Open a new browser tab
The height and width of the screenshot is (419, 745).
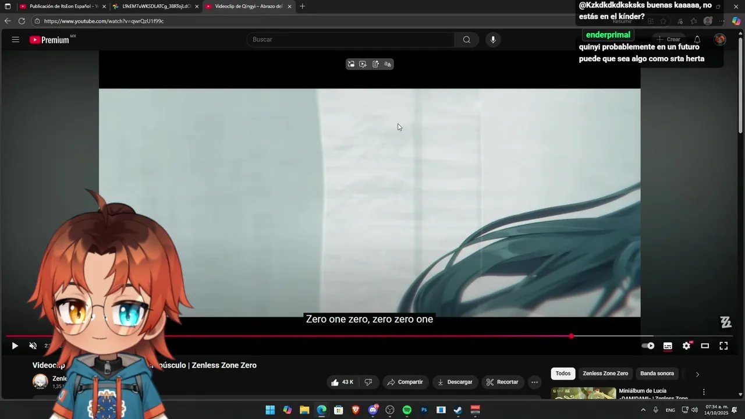[302, 6]
